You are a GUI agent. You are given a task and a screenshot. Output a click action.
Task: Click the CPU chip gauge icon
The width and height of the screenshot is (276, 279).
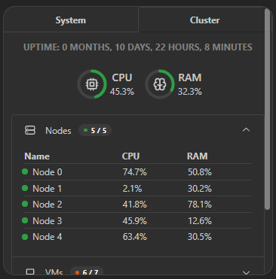tap(92, 84)
